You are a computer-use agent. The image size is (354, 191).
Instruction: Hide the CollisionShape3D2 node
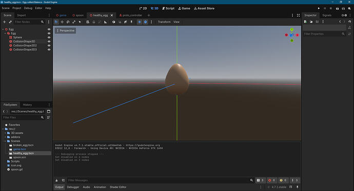click(x=49, y=46)
